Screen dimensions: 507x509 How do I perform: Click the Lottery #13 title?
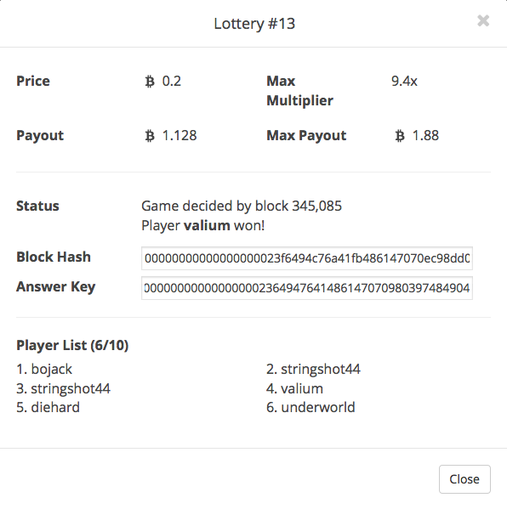tap(254, 24)
